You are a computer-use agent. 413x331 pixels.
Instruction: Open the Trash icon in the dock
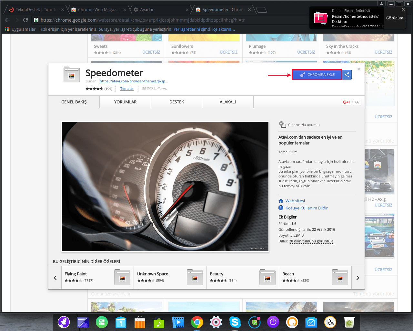tap(349, 322)
